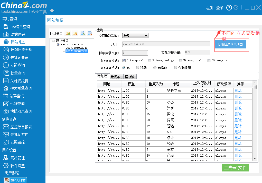Toggle the Sitemap.xml checkbox
This screenshot has width=262, height=183.
124,60
